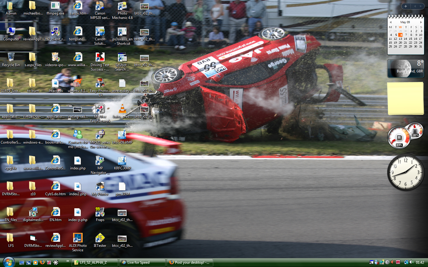
Task: Select the CybS.do.htm file icon
Action: (55, 189)
